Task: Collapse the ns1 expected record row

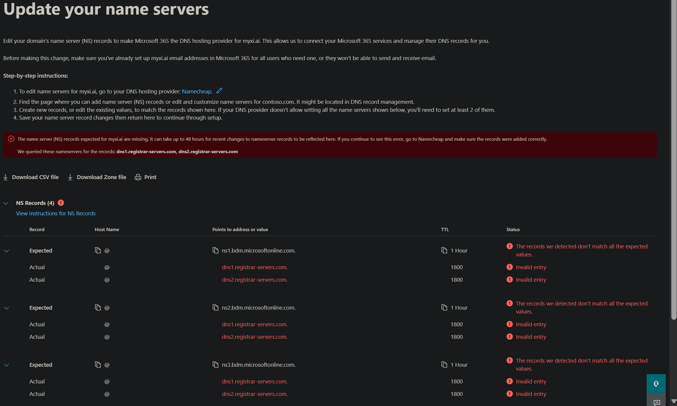Action: 7,251
